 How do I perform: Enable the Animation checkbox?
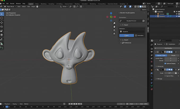point(136,35)
